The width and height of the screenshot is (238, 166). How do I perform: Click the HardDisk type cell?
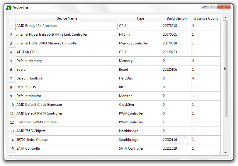click(x=140, y=78)
